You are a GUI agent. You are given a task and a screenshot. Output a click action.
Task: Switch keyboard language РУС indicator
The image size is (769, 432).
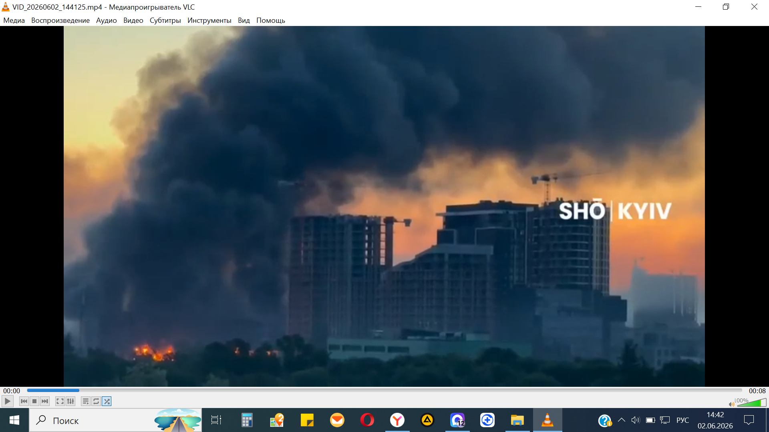(682, 420)
